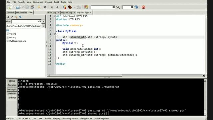This screenshot has width=213, height=120.
Task: Collapse the #if fold marker on line 1
Action: [55, 16]
